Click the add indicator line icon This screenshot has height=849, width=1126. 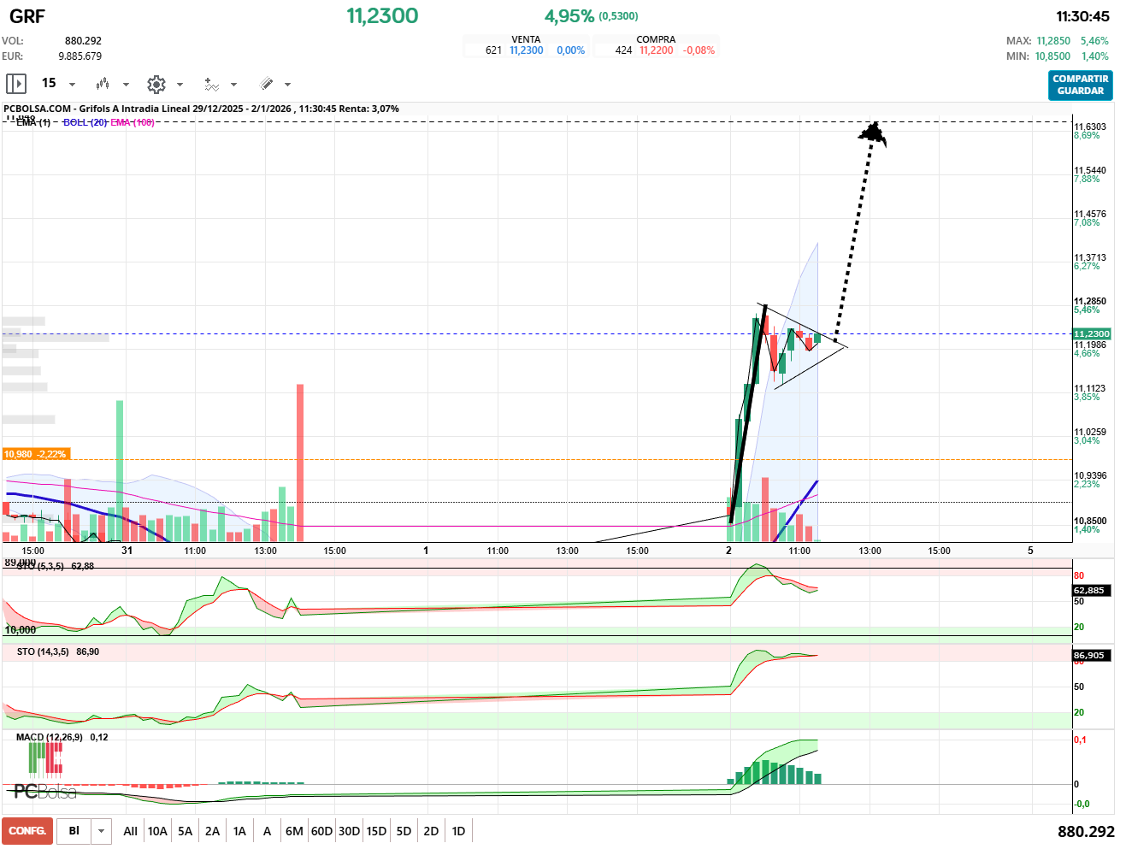click(x=211, y=84)
